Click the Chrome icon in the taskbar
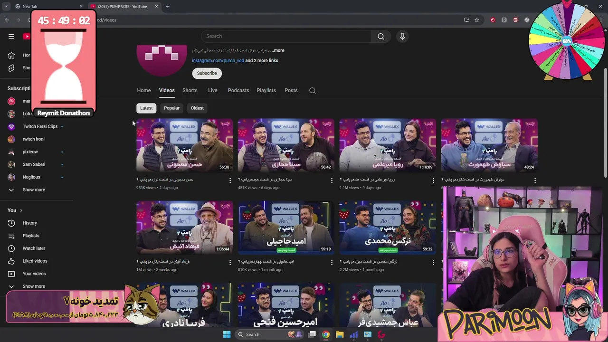The image size is (608, 342). point(326,334)
